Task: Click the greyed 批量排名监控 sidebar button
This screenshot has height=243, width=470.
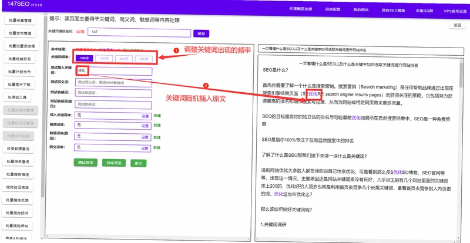Action: click(19, 136)
